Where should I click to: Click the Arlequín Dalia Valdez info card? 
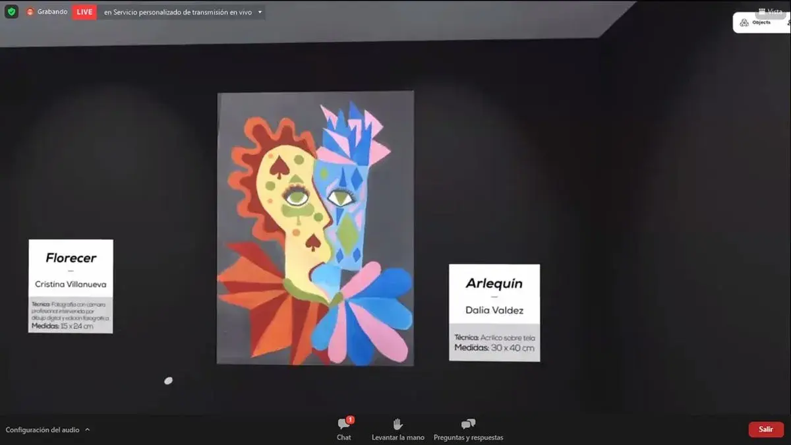tap(494, 312)
